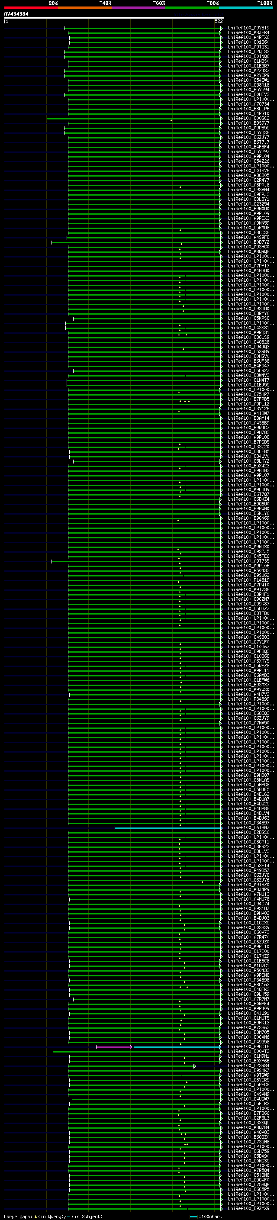The width and height of the screenshot is (277, 1220).
Task: Select the UniRef100_C6ZJY7 label
Action: pyautogui.click(x=248, y=137)
